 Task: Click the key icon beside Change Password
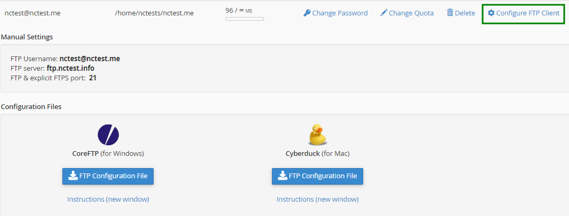pos(307,13)
